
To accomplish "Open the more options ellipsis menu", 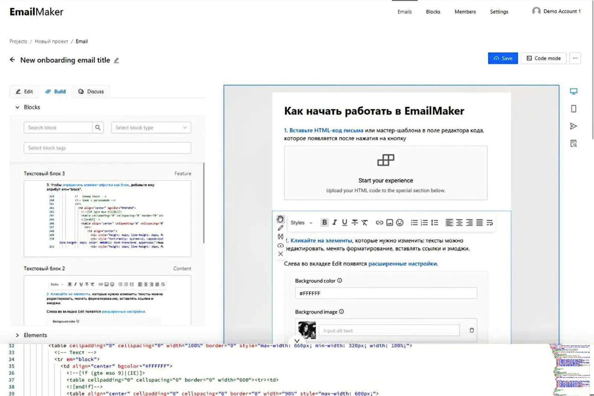I will point(575,58).
